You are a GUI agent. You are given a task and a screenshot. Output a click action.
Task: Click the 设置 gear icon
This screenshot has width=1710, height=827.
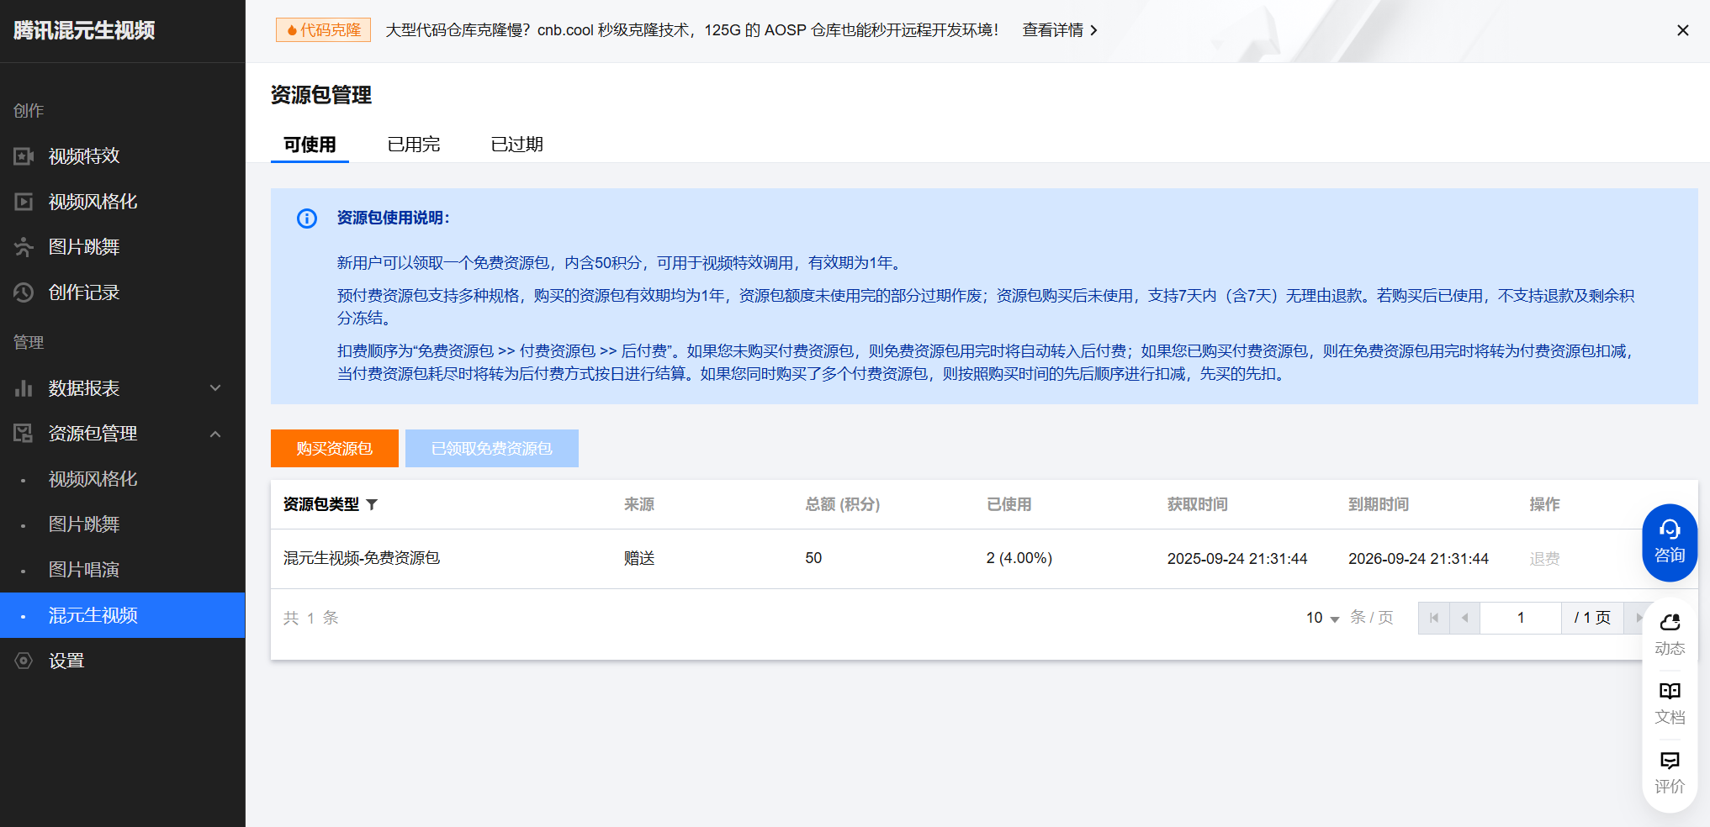[x=24, y=661]
